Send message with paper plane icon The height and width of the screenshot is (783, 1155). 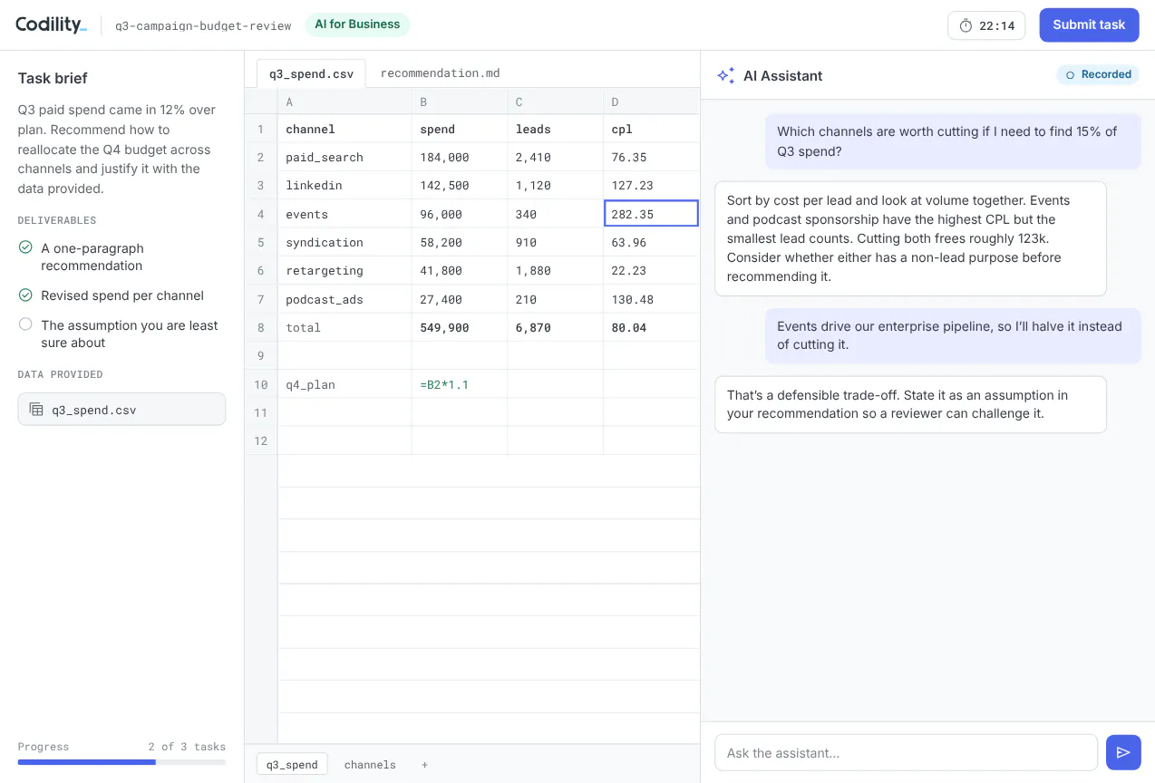1123,752
